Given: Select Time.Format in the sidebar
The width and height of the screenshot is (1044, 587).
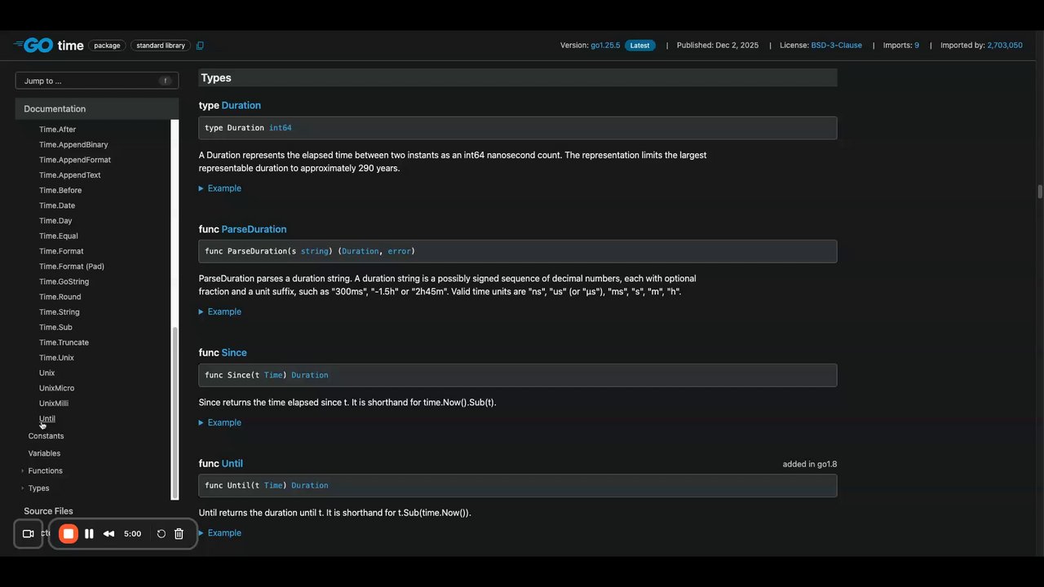Looking at the screenshot, I should tap(61, 251).
